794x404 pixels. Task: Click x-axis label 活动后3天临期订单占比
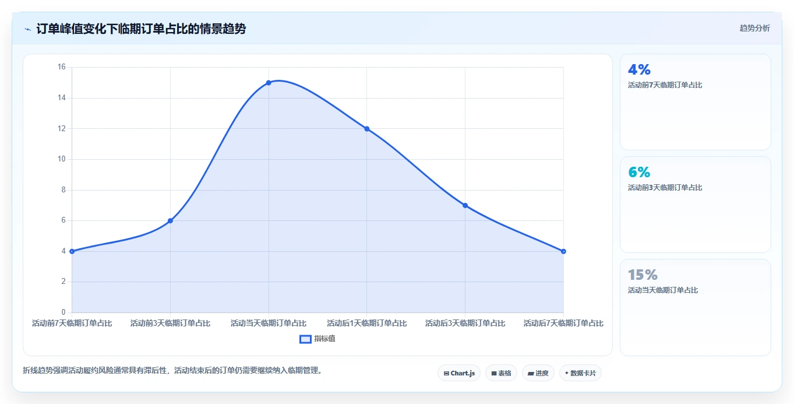465,323
